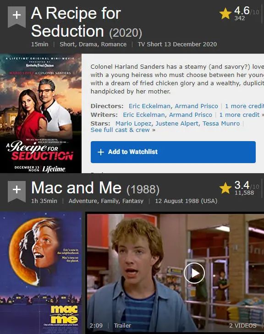Open star Tessa Munro's page
Viewport: 264px width, 334px height.
221,124
